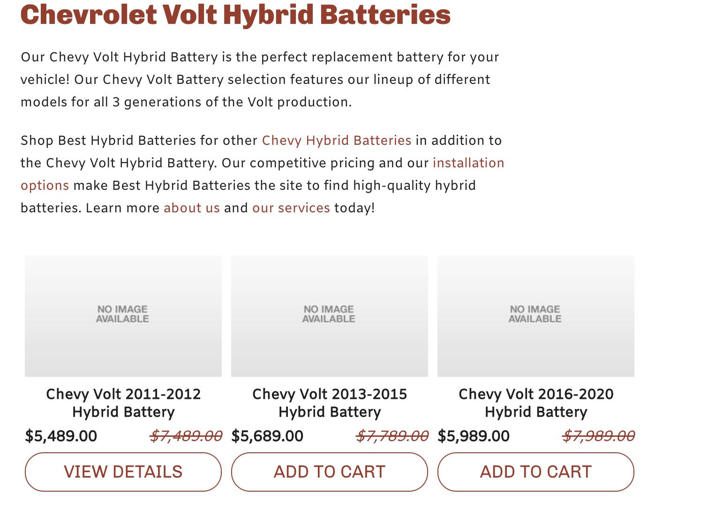This screenshot has width=708, height=524.
Task: Select the Chevy Volt 2016-2020 image thumbnail
Action: point(535,316)
